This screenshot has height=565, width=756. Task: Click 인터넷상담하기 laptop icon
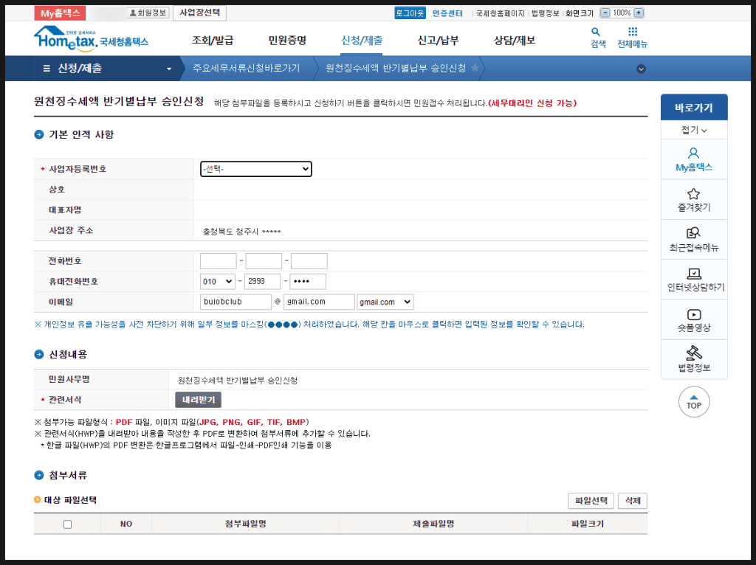(x=693, y=274)
